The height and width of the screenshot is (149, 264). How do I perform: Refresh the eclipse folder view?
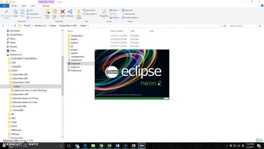225,26
